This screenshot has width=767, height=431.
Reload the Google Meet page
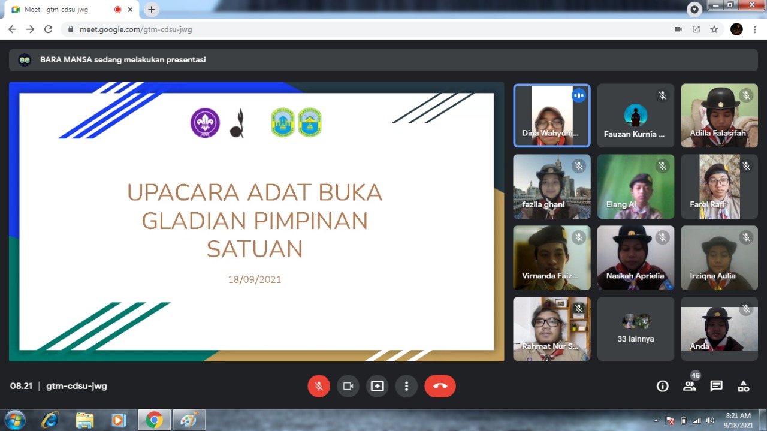click(x=49, y=29)
